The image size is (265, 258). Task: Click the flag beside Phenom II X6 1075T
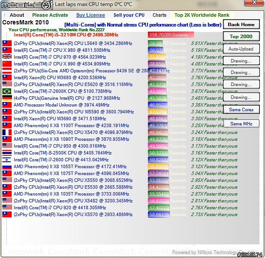[7, 173]
